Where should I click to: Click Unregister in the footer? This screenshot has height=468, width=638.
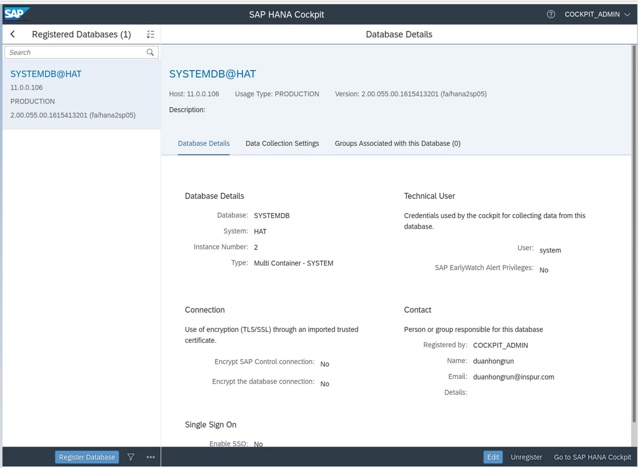tap(526, 457)
